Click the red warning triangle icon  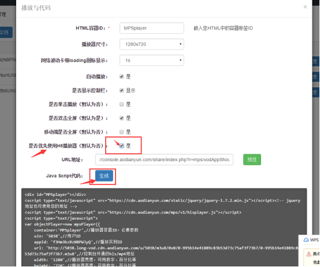(x=309, y=254)
